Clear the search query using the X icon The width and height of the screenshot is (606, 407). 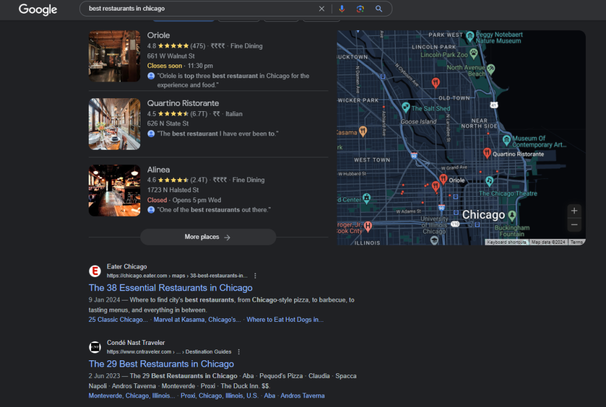coord(321,8)
